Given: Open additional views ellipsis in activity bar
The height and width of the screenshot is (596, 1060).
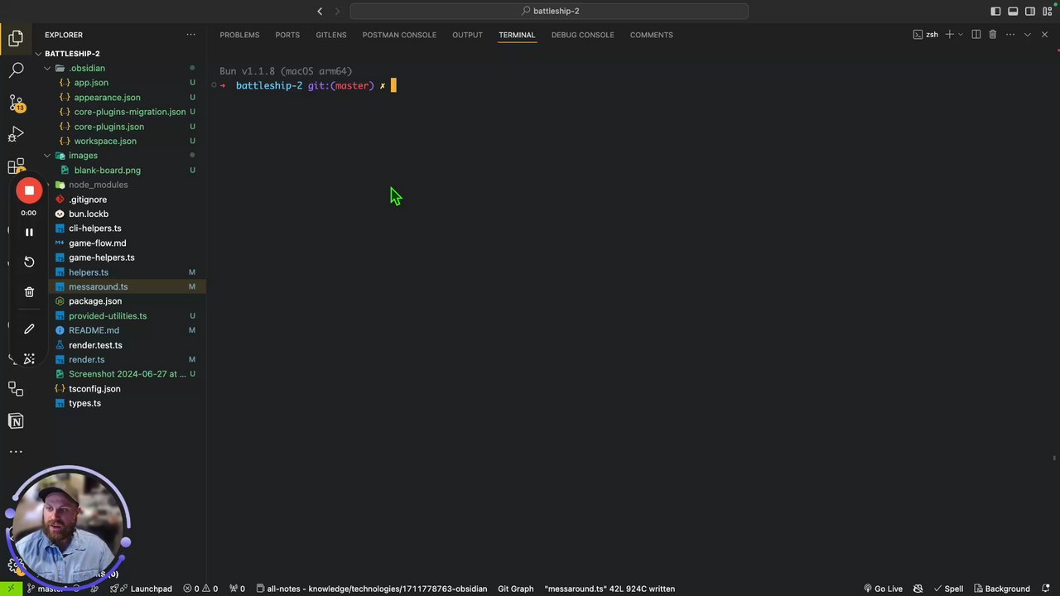Looking at the screenshot, I should pyautogui.click(x=16, y=452).
